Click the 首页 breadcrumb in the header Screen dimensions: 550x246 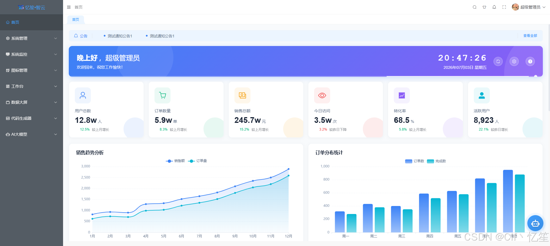click(x=79, y=7)
